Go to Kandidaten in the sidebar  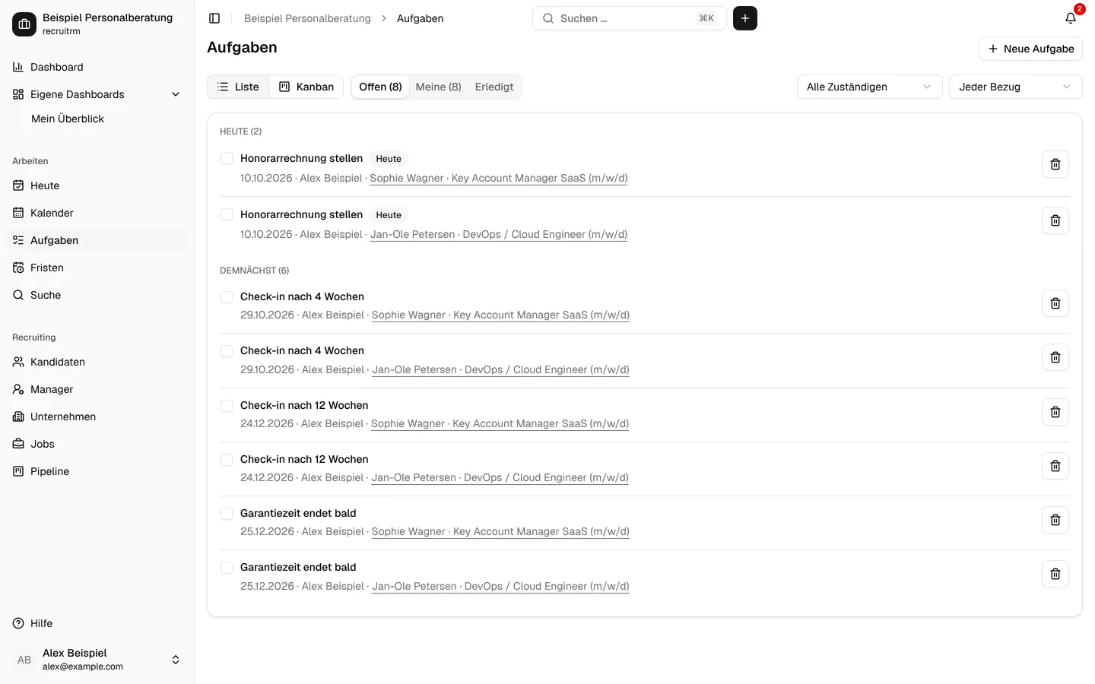pos(97,362)
